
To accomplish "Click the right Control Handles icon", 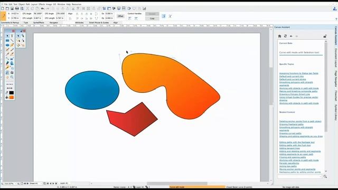I will (x=136, y=18).
